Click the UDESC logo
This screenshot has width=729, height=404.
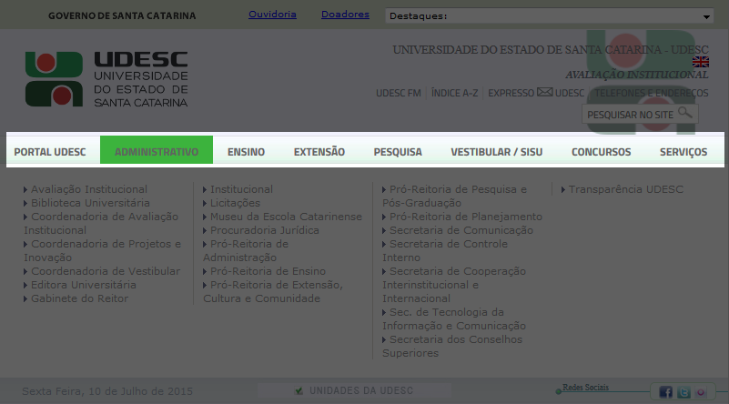pyautogui.click(x=106, y=79)
